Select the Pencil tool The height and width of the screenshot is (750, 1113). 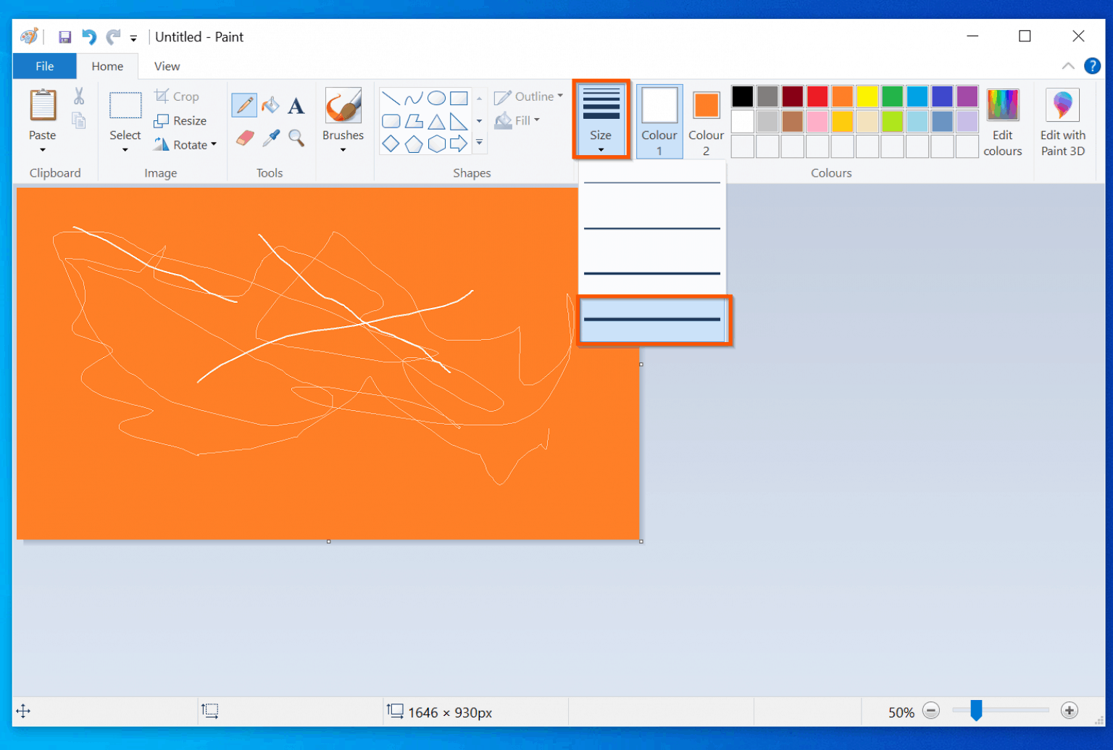[x=244, y=104]
